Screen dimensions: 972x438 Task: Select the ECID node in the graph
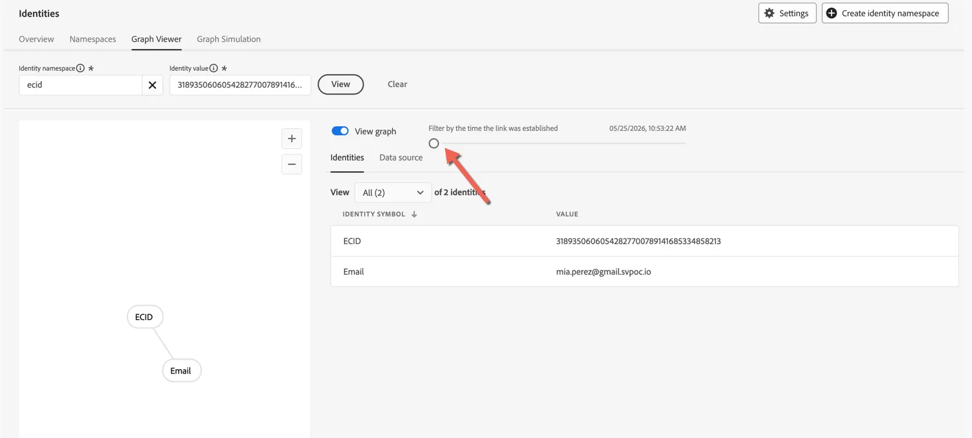pyautogui.click(x=145, y=317)
